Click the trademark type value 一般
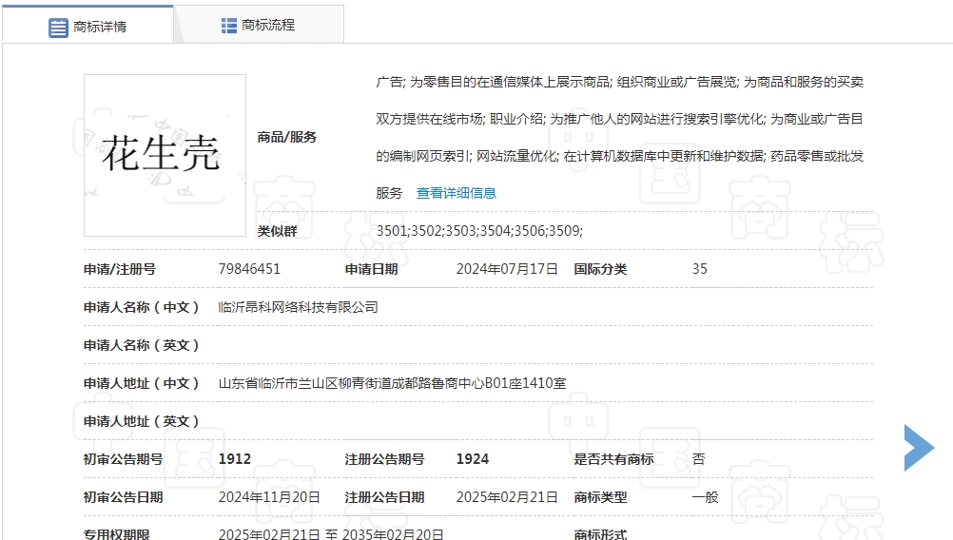Screen dimensions: 953x540 point(705,497)
